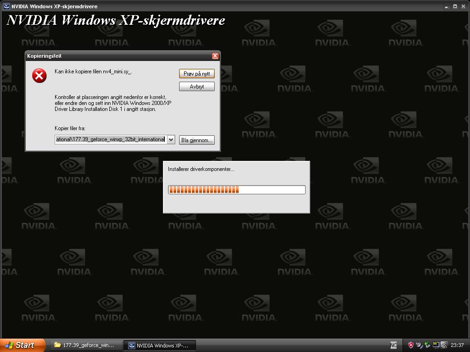
Task: Click the 'Avbryt' cancel button
Action: [x=196, y=87]
